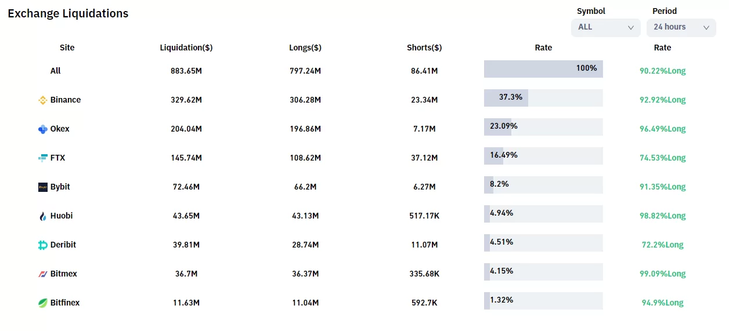Click the FTX exchange logo icon
This screenshot has width=729, height=331.
coord(42,158)
